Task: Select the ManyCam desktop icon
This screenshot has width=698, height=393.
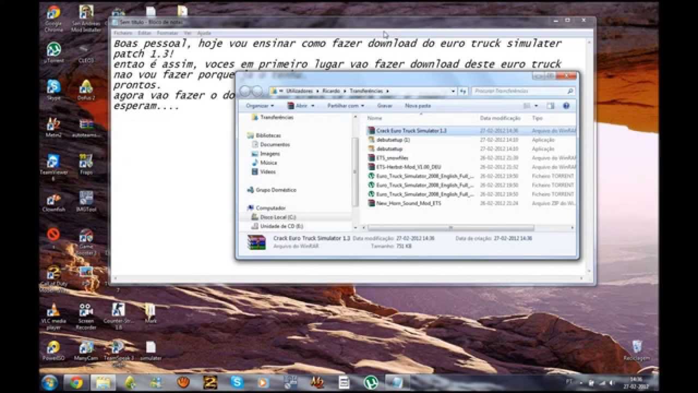Action: 86,350
